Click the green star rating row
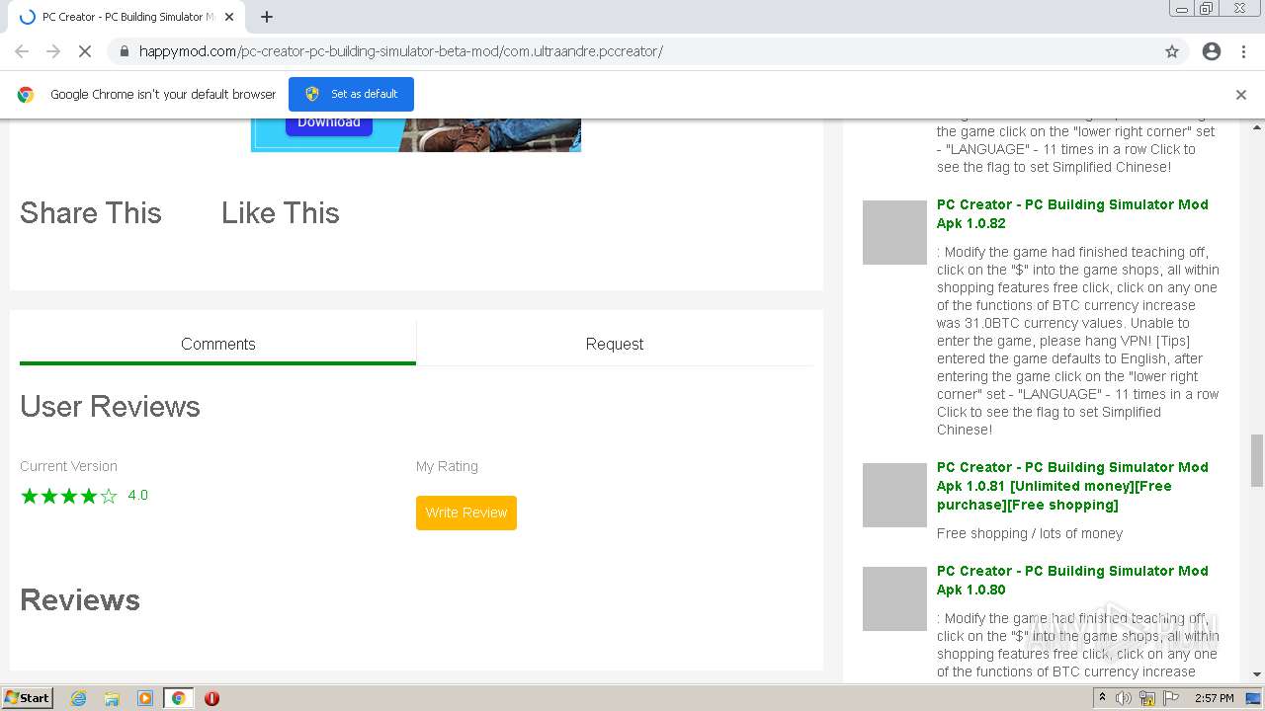Image resolution: width=1265 pixels, height=711 pixels. (x=69, y=496)
